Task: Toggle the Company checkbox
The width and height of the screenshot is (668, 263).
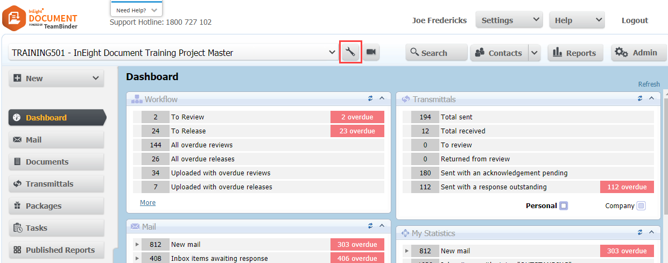Action: 641,205
